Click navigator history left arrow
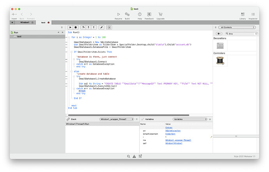 click(58, 32)
